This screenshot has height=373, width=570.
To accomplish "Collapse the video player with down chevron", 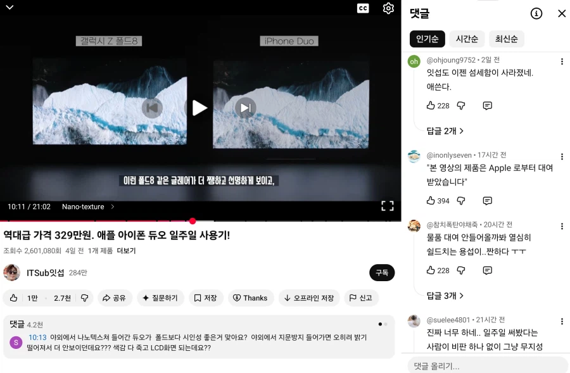I will 9,7.
